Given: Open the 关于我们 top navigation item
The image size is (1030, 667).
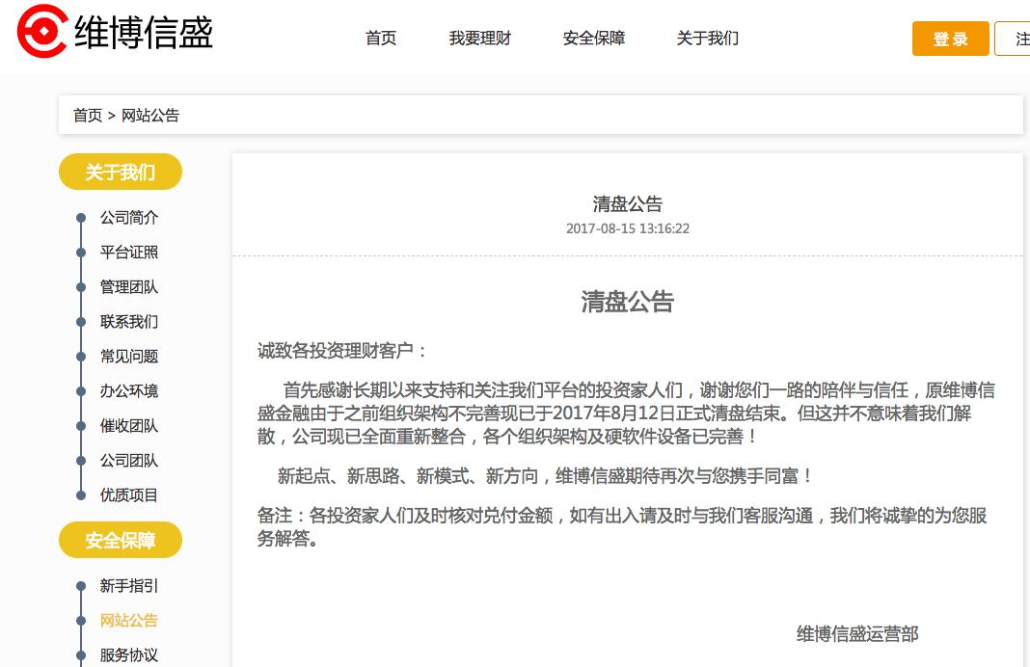Looking at the screenshot, I should coord(707,39).
